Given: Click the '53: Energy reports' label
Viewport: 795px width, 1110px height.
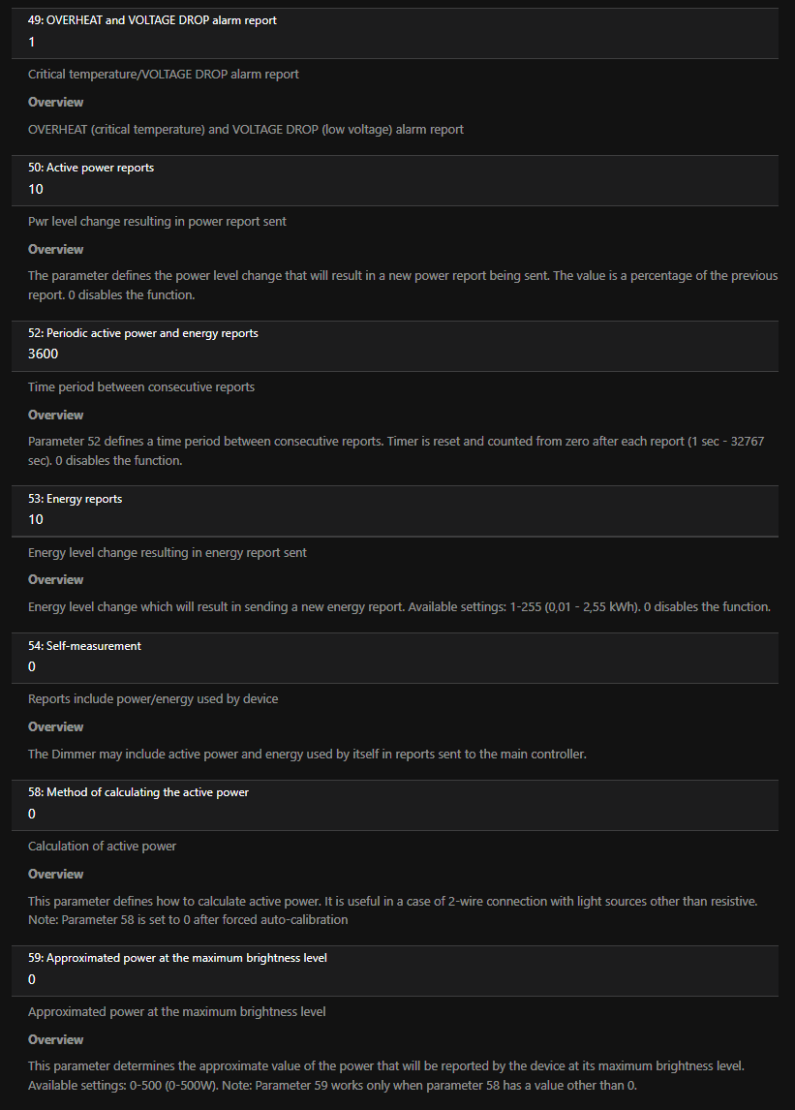Looking at the screenshot, I should [76, 499].
